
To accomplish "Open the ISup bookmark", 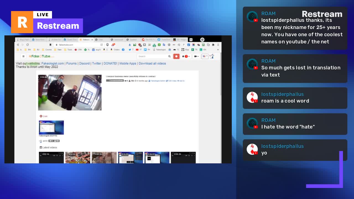I will point(185,50).
